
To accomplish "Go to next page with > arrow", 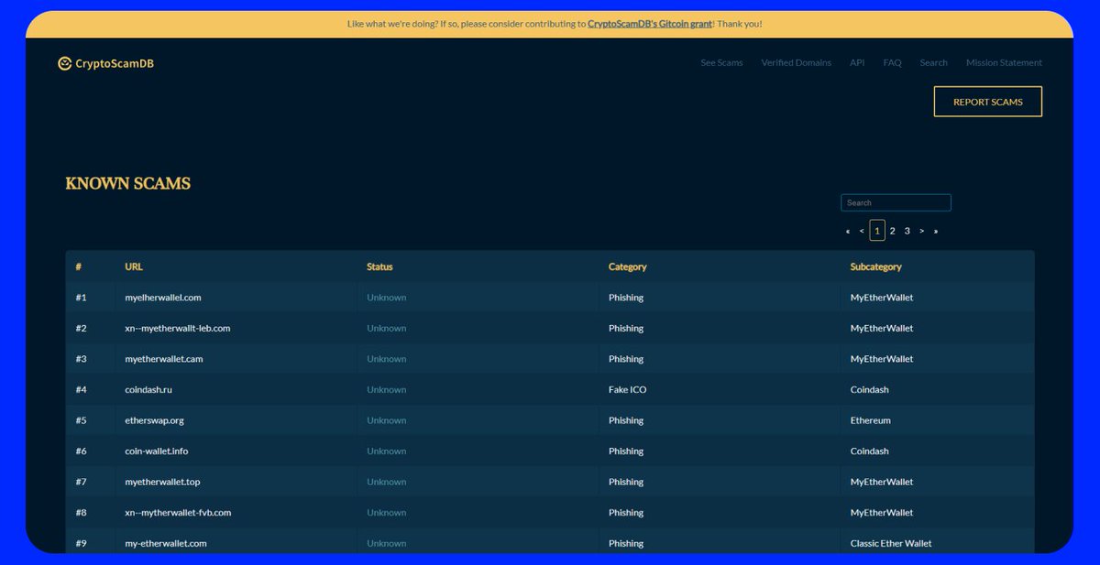I will click(x=921, y=231).
